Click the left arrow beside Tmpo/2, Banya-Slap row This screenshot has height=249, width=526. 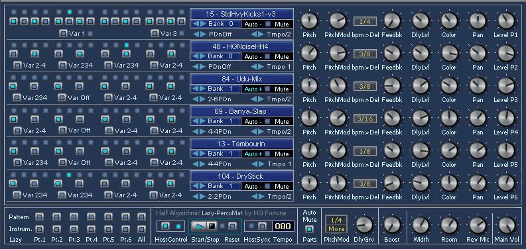click(254, 132)
